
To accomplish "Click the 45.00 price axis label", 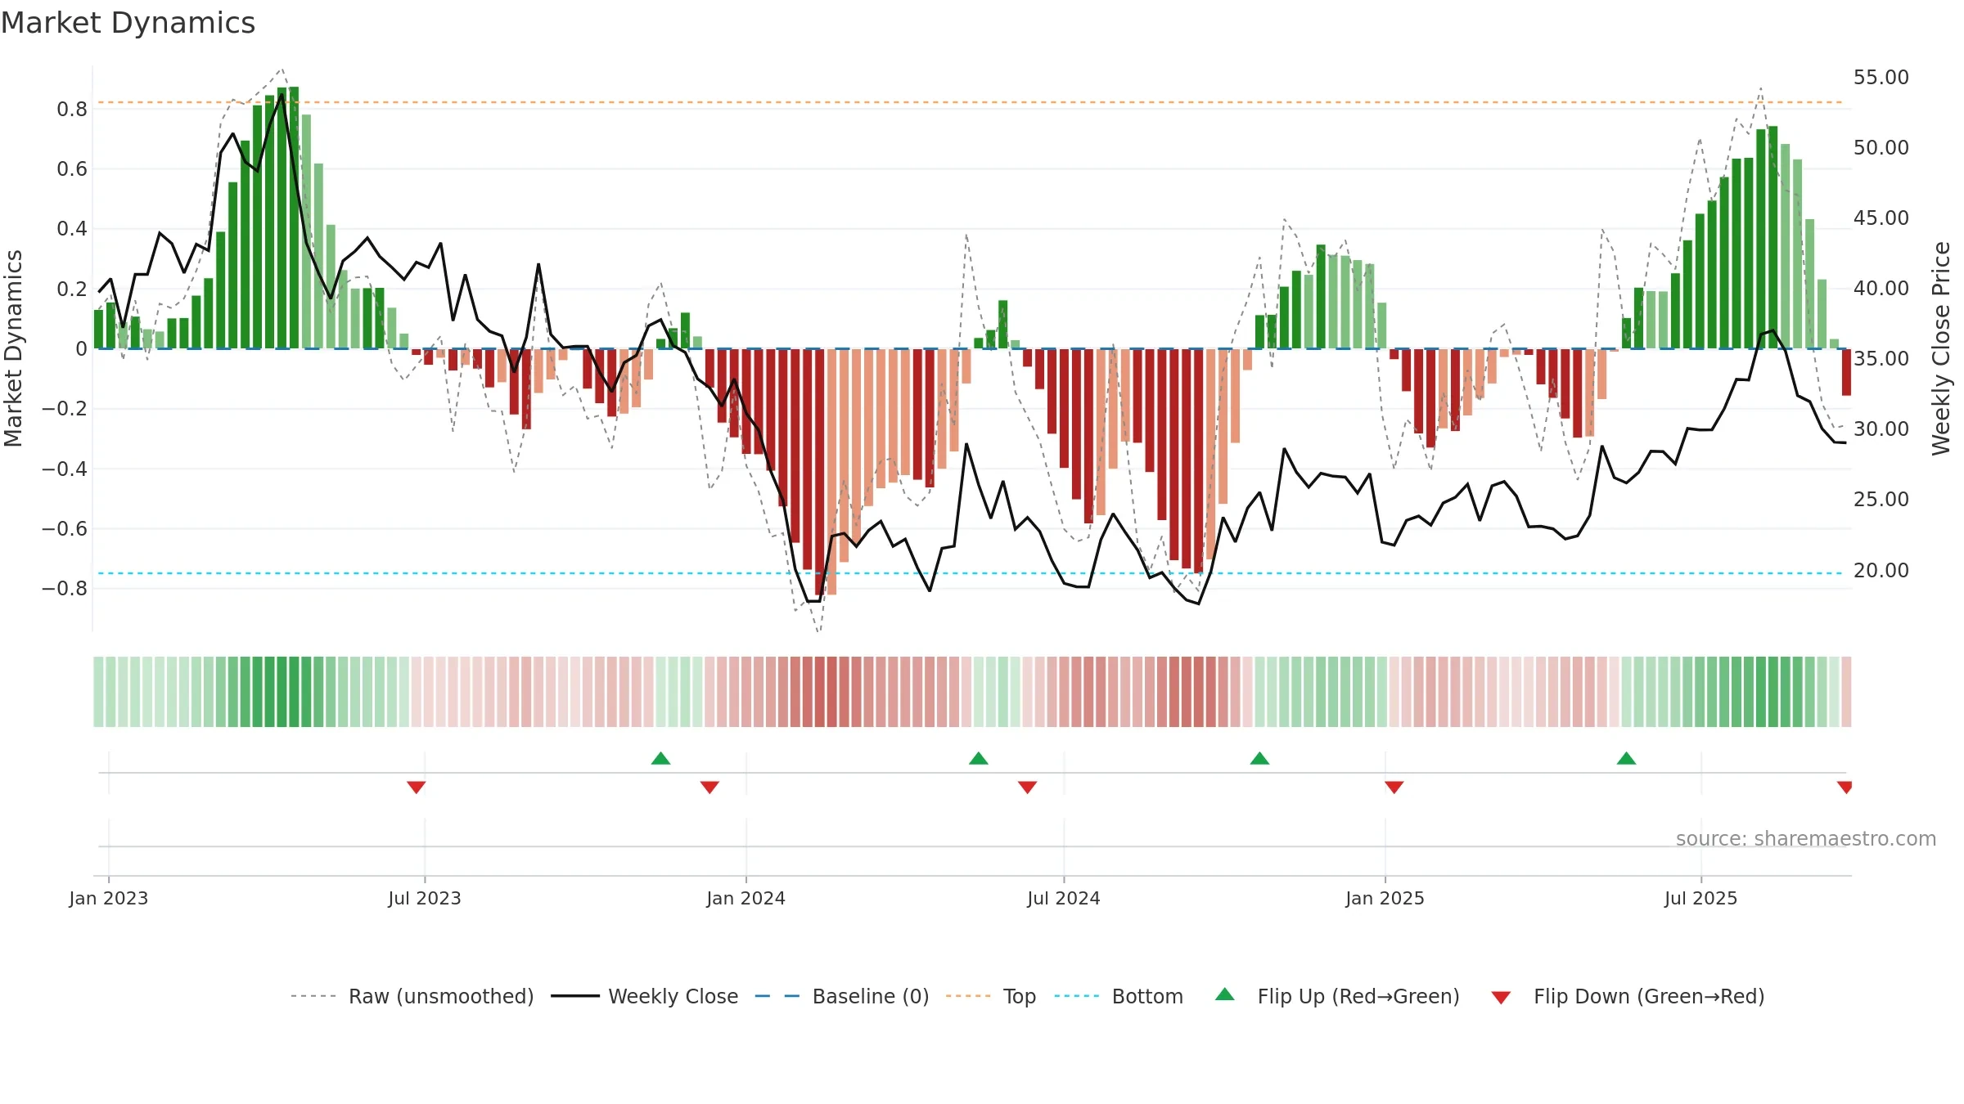I will coord(1881,218).
